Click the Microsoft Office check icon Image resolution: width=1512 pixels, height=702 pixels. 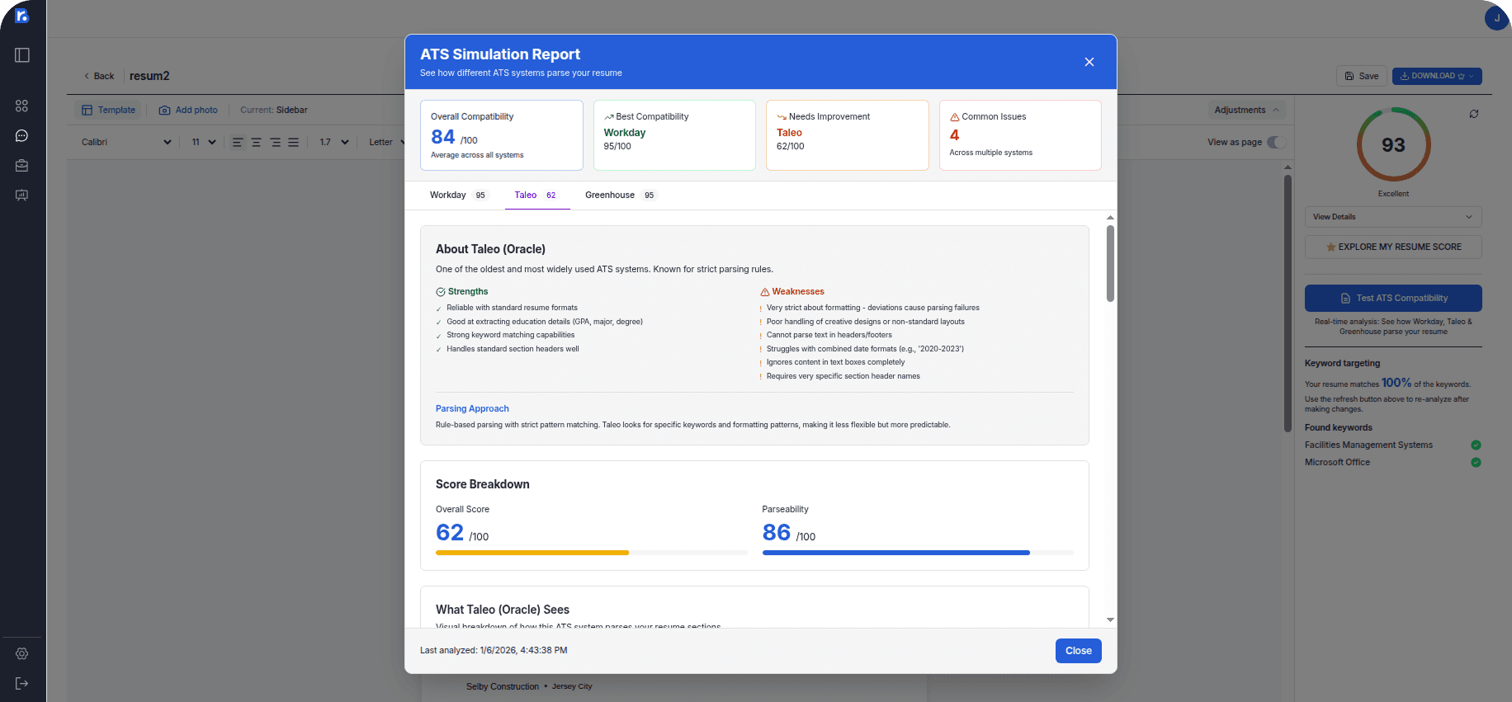(x=1476, y=462)
